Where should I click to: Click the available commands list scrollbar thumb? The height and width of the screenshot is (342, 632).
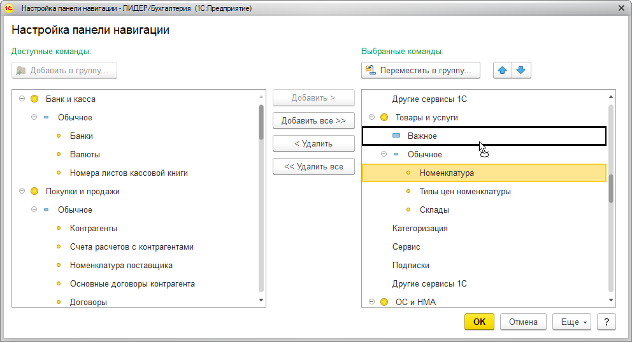pos(261,122)
